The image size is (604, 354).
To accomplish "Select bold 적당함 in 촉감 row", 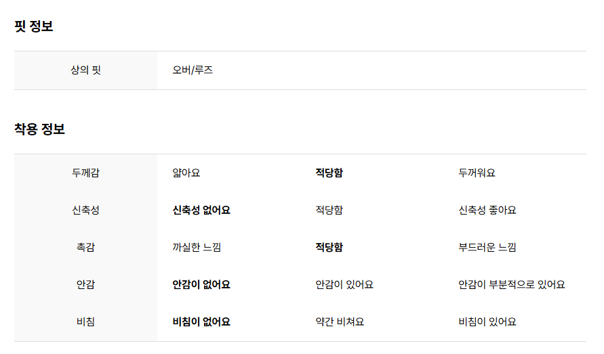I will pos(329,247).
